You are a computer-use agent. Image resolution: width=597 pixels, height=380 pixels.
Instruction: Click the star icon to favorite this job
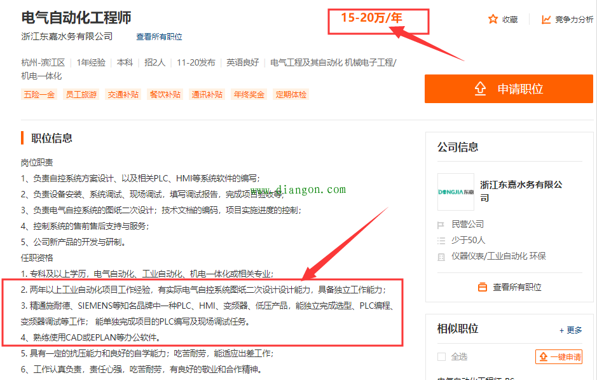494,19
